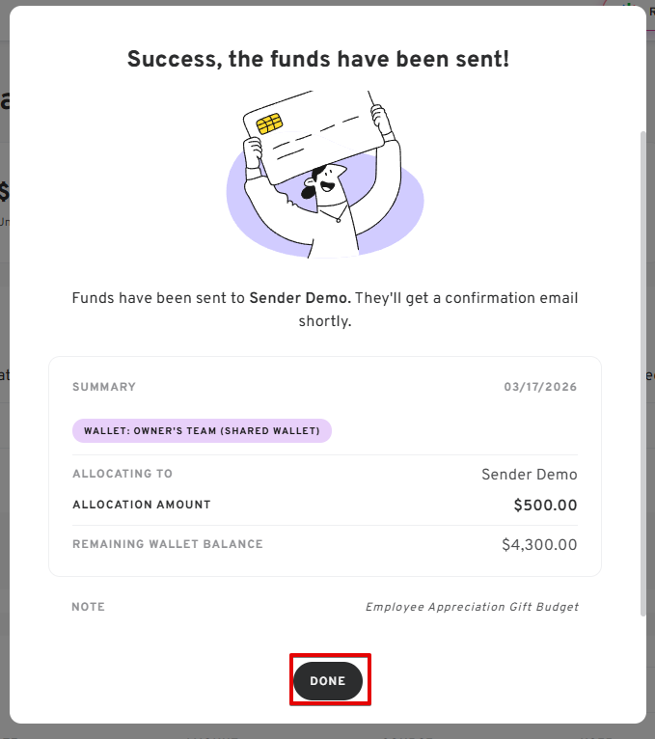Click the gold chip on the card

[x=269, y=124]
